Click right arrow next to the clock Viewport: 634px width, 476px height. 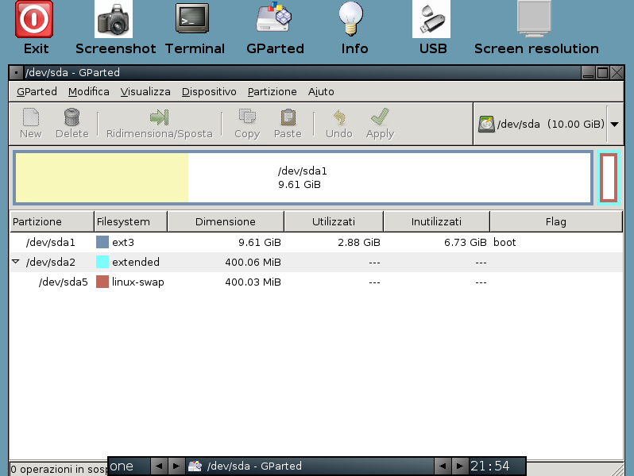[x=460, y=466]
